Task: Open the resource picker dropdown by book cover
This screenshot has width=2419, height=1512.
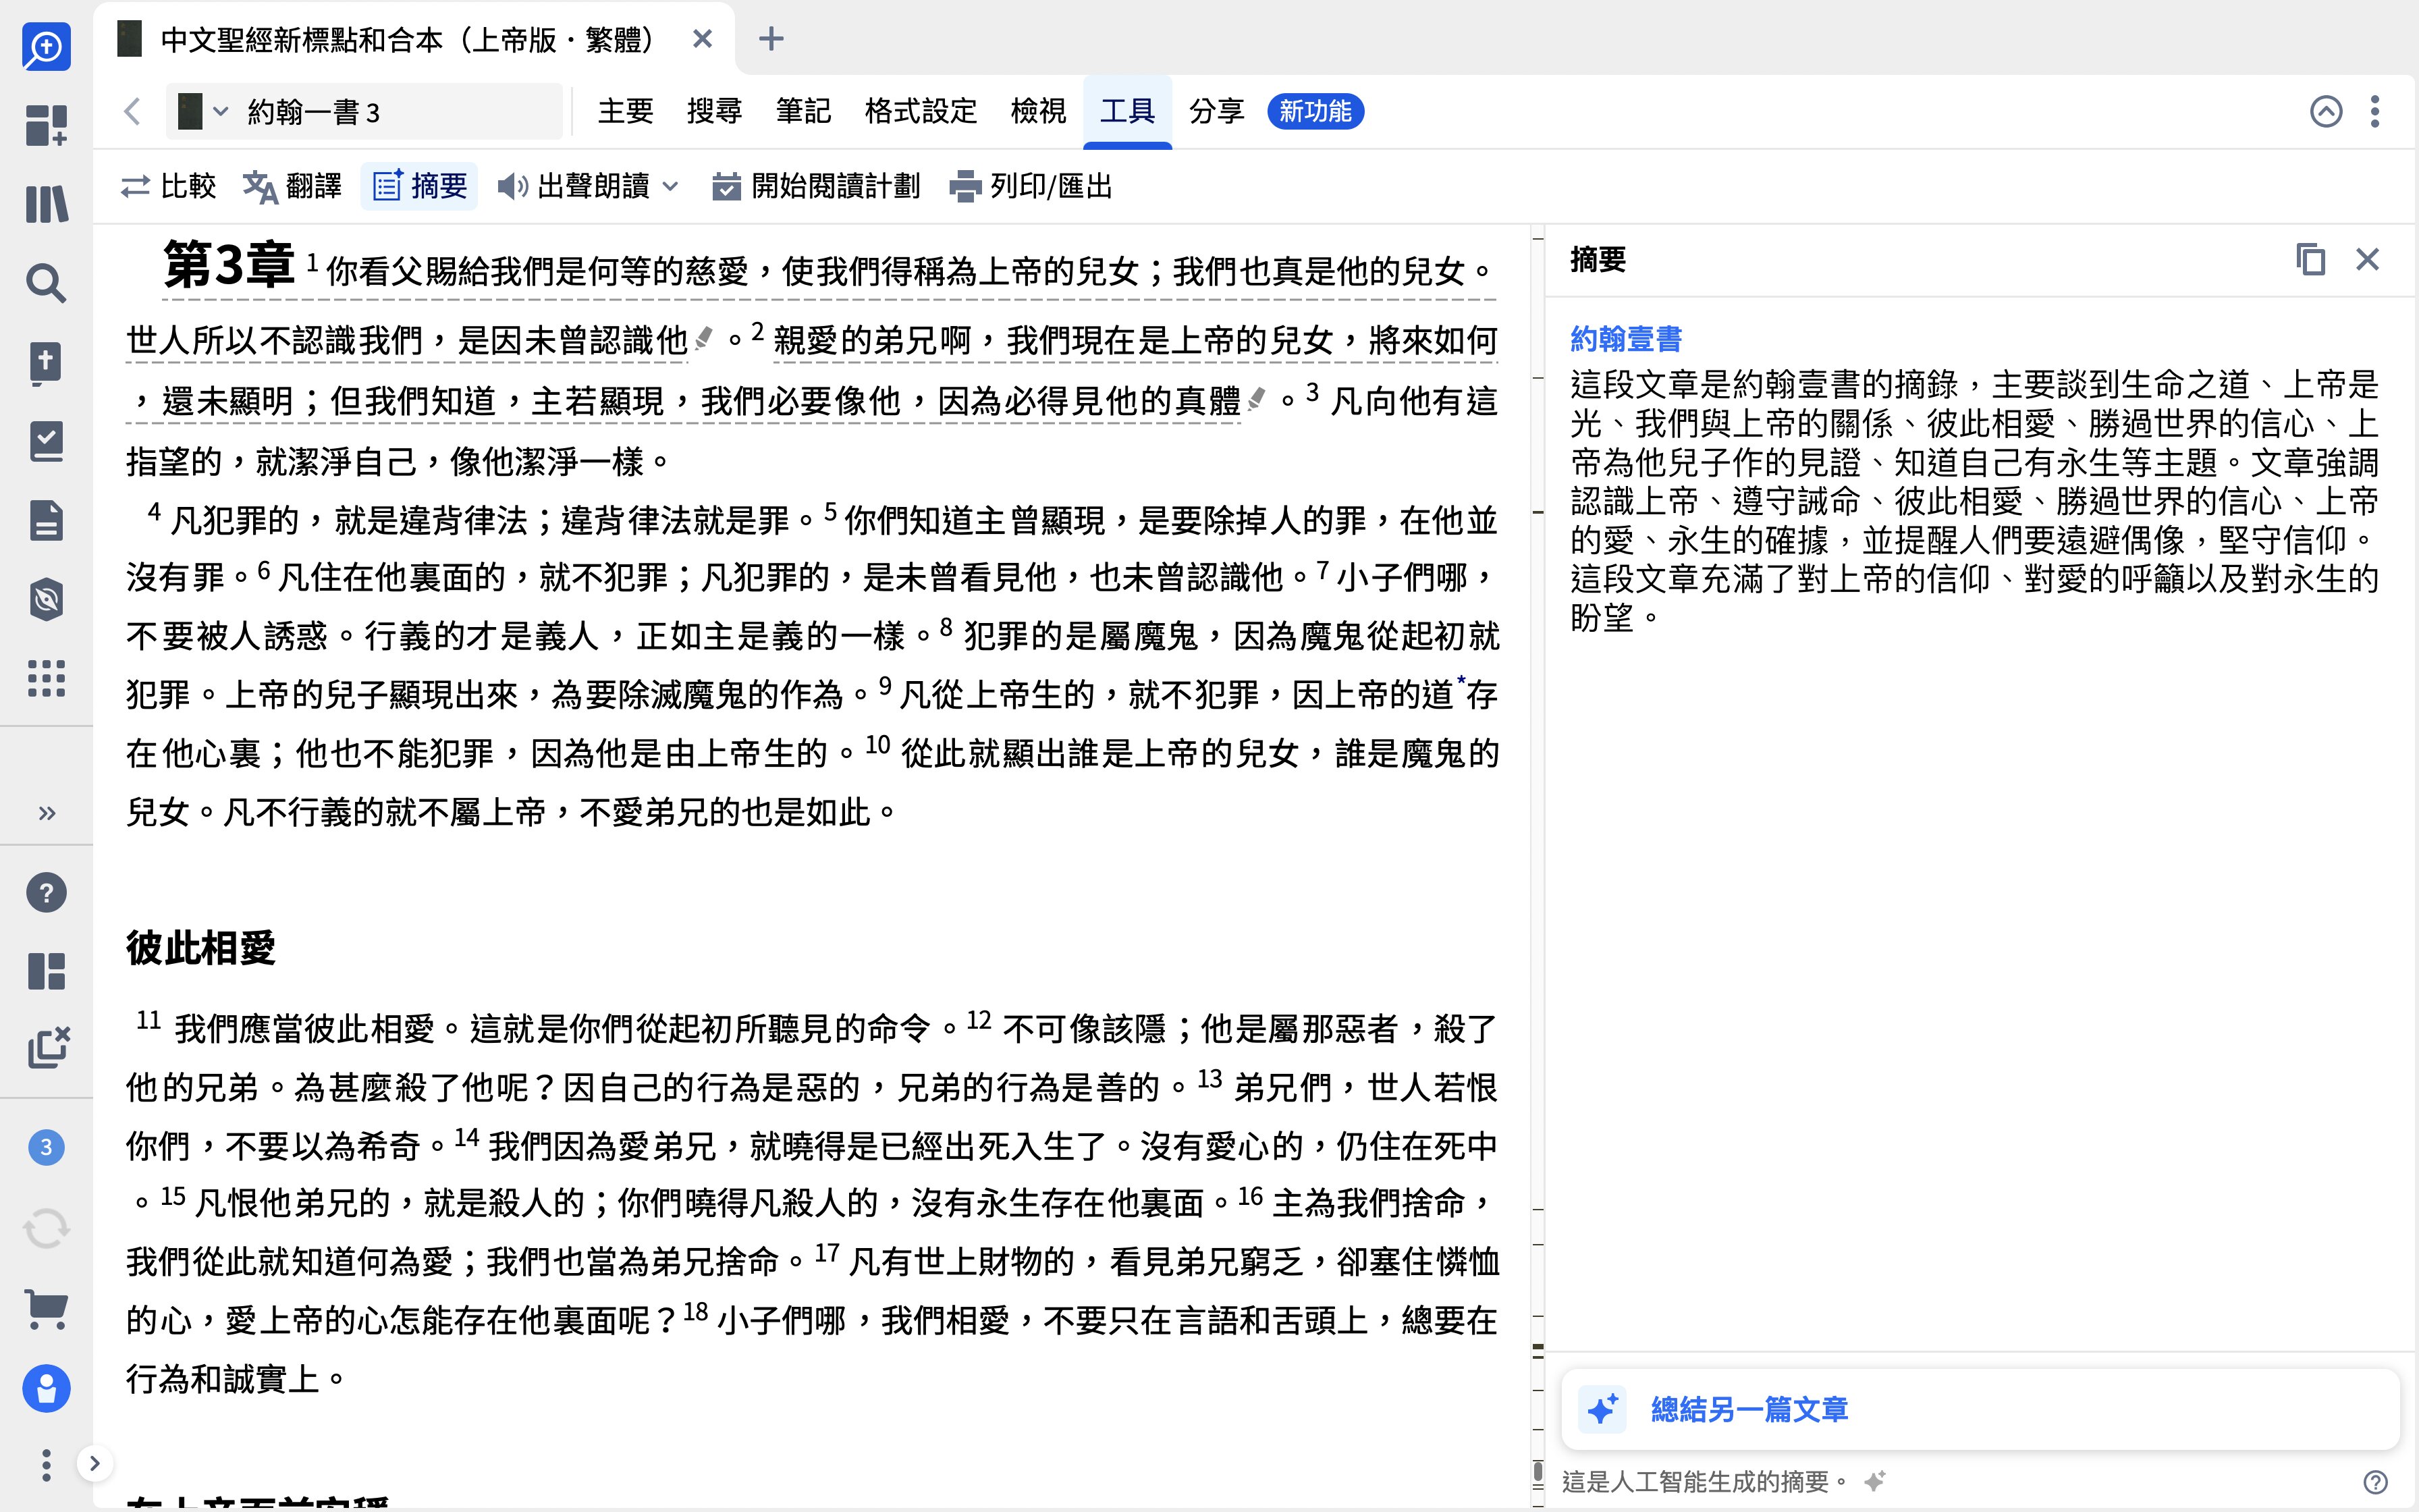Action: [203, 111]
